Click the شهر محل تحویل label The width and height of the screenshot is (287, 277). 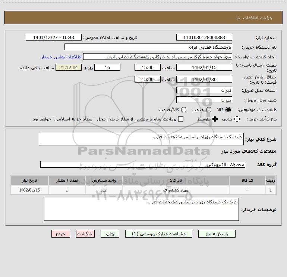click(261, 100)
